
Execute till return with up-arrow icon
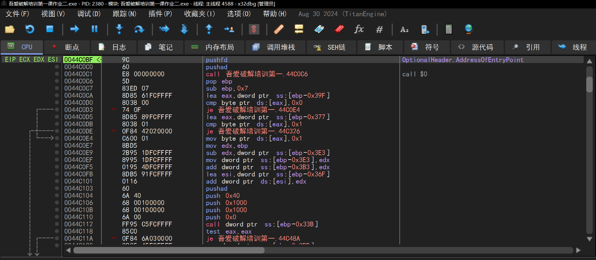[209, 29]
